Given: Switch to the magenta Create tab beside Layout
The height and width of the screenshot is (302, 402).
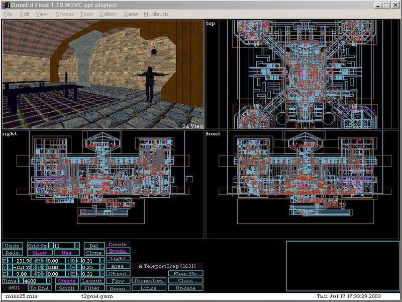Looking at the screenshot, I should 67,281.
